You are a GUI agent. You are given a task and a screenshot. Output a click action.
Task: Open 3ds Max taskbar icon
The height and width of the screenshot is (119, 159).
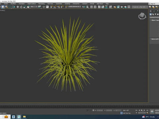pyautogui.click(x=19, y=117)
